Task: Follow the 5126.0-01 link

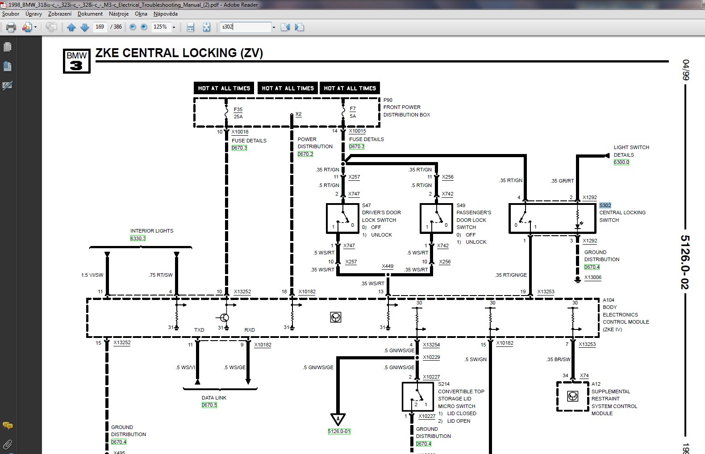Action: click(x=339, y=431)
